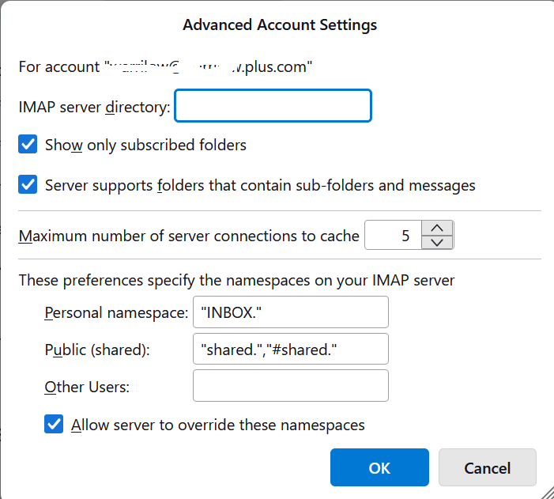Click the "Other Users:" label

tap(87, 387)
